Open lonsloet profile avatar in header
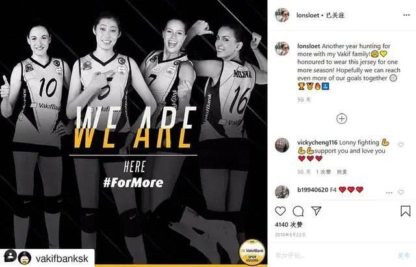 click(x=282, y=15)
